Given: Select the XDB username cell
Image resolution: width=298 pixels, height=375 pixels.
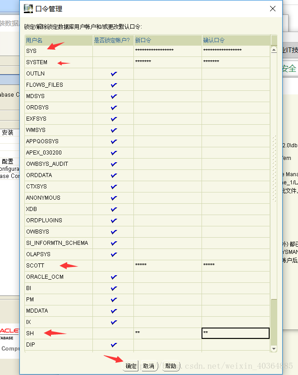Looking at the screenshot, I should 59,209.
